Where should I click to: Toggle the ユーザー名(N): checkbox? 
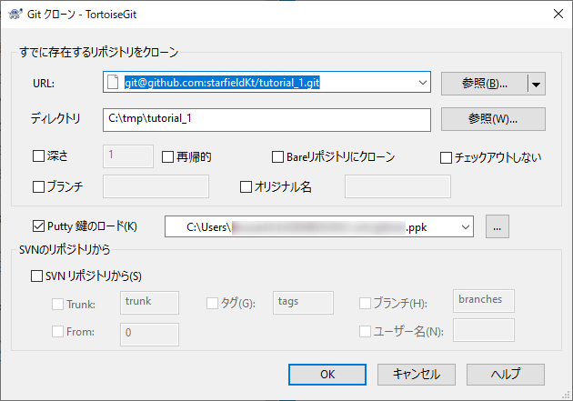(365, 332)
